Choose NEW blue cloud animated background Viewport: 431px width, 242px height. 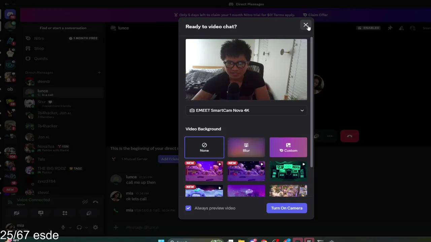(x=204, y=191)
